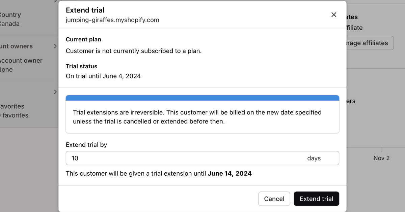Confirm with the black Extend trial button
405x212 pixels.
click(316, 199)
